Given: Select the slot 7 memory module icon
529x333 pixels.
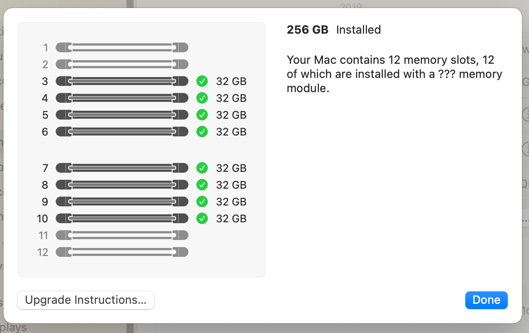Looking at the screenshot, I should 122,168.
